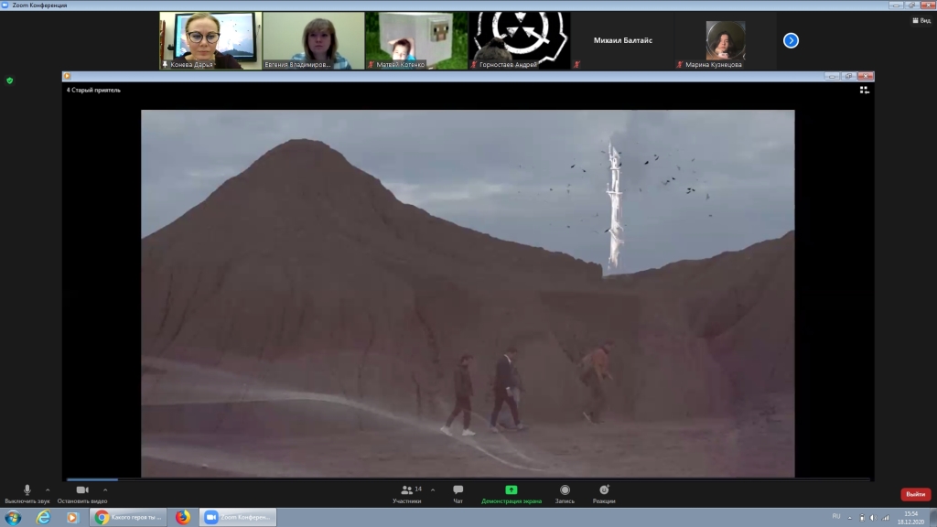Screen dimensions: 937x527
Task: Click the shared video picture area
Action: [468, 294]
